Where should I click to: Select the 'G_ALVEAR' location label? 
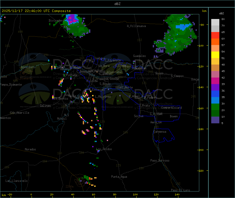click(156, 114)
